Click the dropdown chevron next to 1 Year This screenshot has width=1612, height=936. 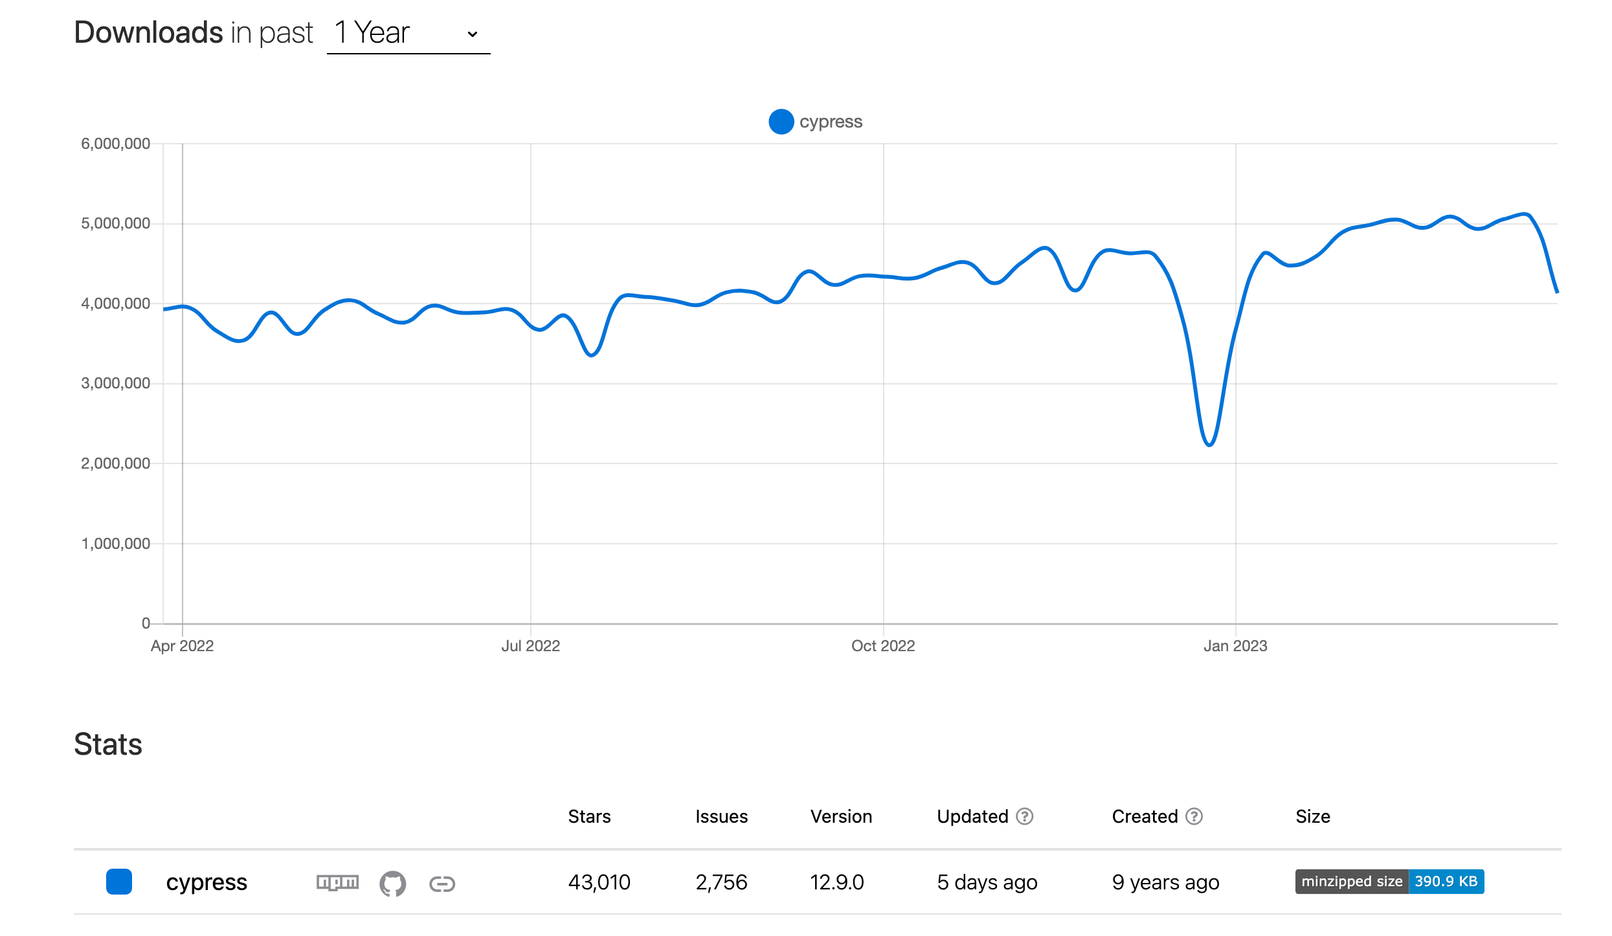coord(473,34)
